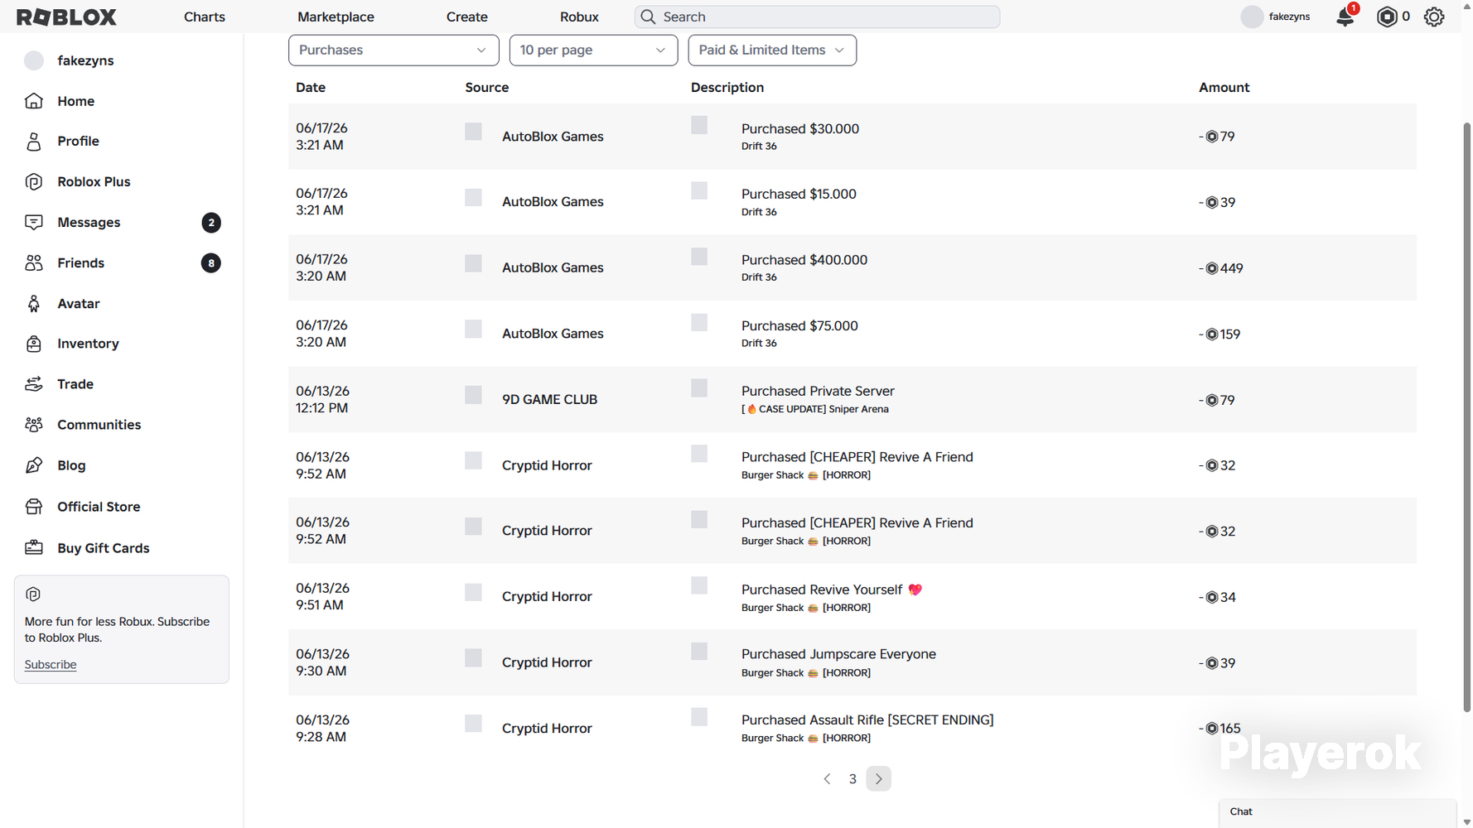1473x828 pixels.
Task: Click the search input field
Action: click(x=817, y=17)
